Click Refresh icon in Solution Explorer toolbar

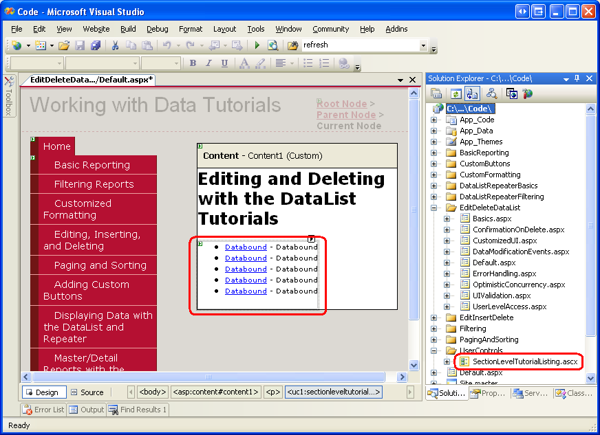(456, 93)
